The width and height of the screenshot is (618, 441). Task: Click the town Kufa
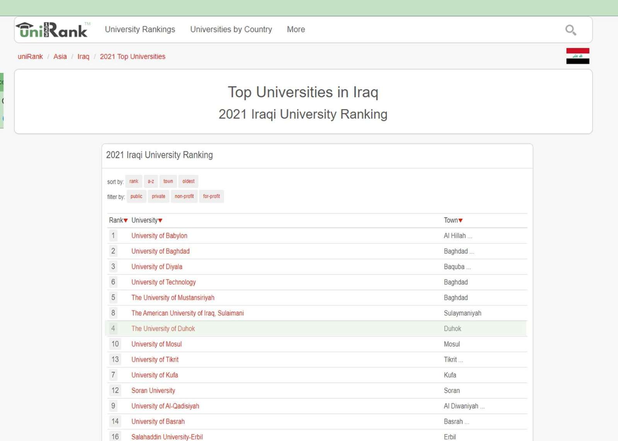450,375
